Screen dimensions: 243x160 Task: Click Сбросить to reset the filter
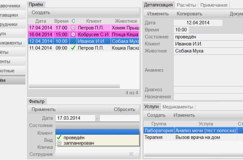coord(124,109)
